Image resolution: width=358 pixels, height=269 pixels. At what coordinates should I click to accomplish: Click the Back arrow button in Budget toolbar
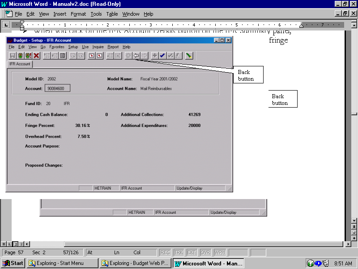136,56
